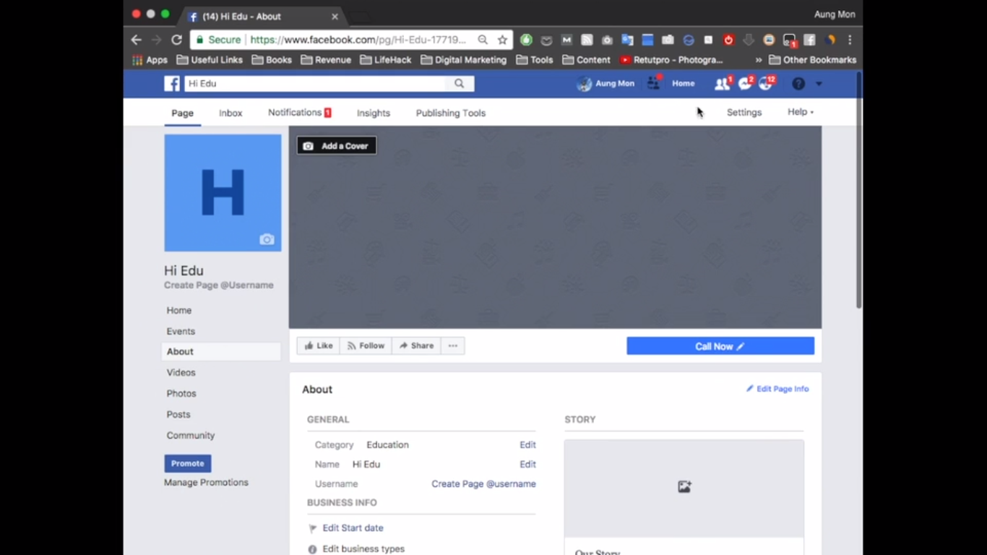Click the RSS feed extension icon
This screenshot has height=555, width=987.
[587, 40]
